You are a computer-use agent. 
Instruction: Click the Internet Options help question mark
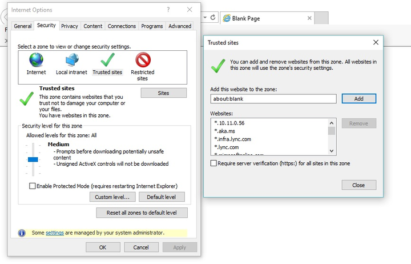pos(168,10)
